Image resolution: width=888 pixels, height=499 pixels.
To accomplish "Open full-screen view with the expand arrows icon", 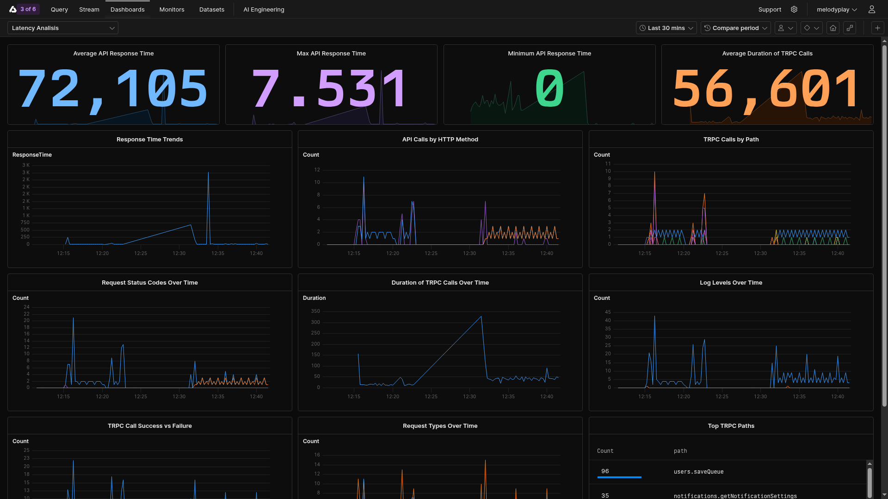I will [850, 28].
